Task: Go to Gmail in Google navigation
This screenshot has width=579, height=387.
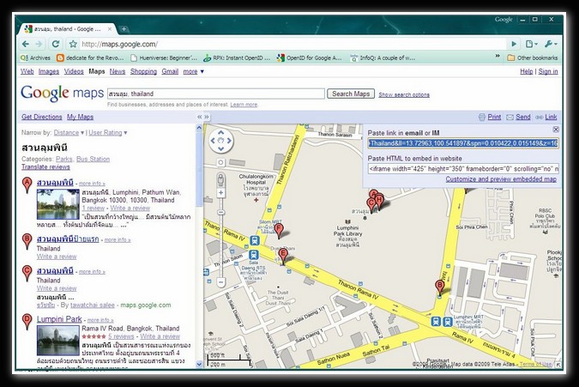Action: point(170,71)
